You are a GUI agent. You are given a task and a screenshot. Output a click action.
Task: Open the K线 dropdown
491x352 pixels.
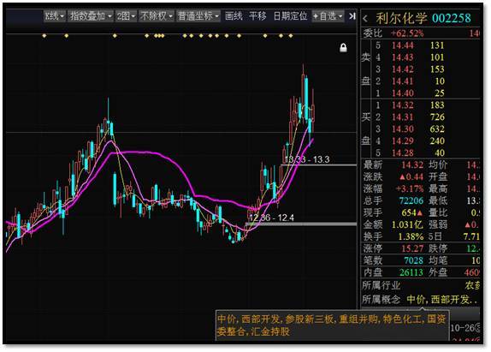[x=54, y=15]
